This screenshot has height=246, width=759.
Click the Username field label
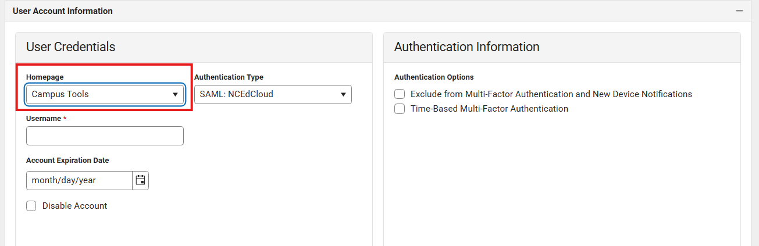click(x=43, y=119)
